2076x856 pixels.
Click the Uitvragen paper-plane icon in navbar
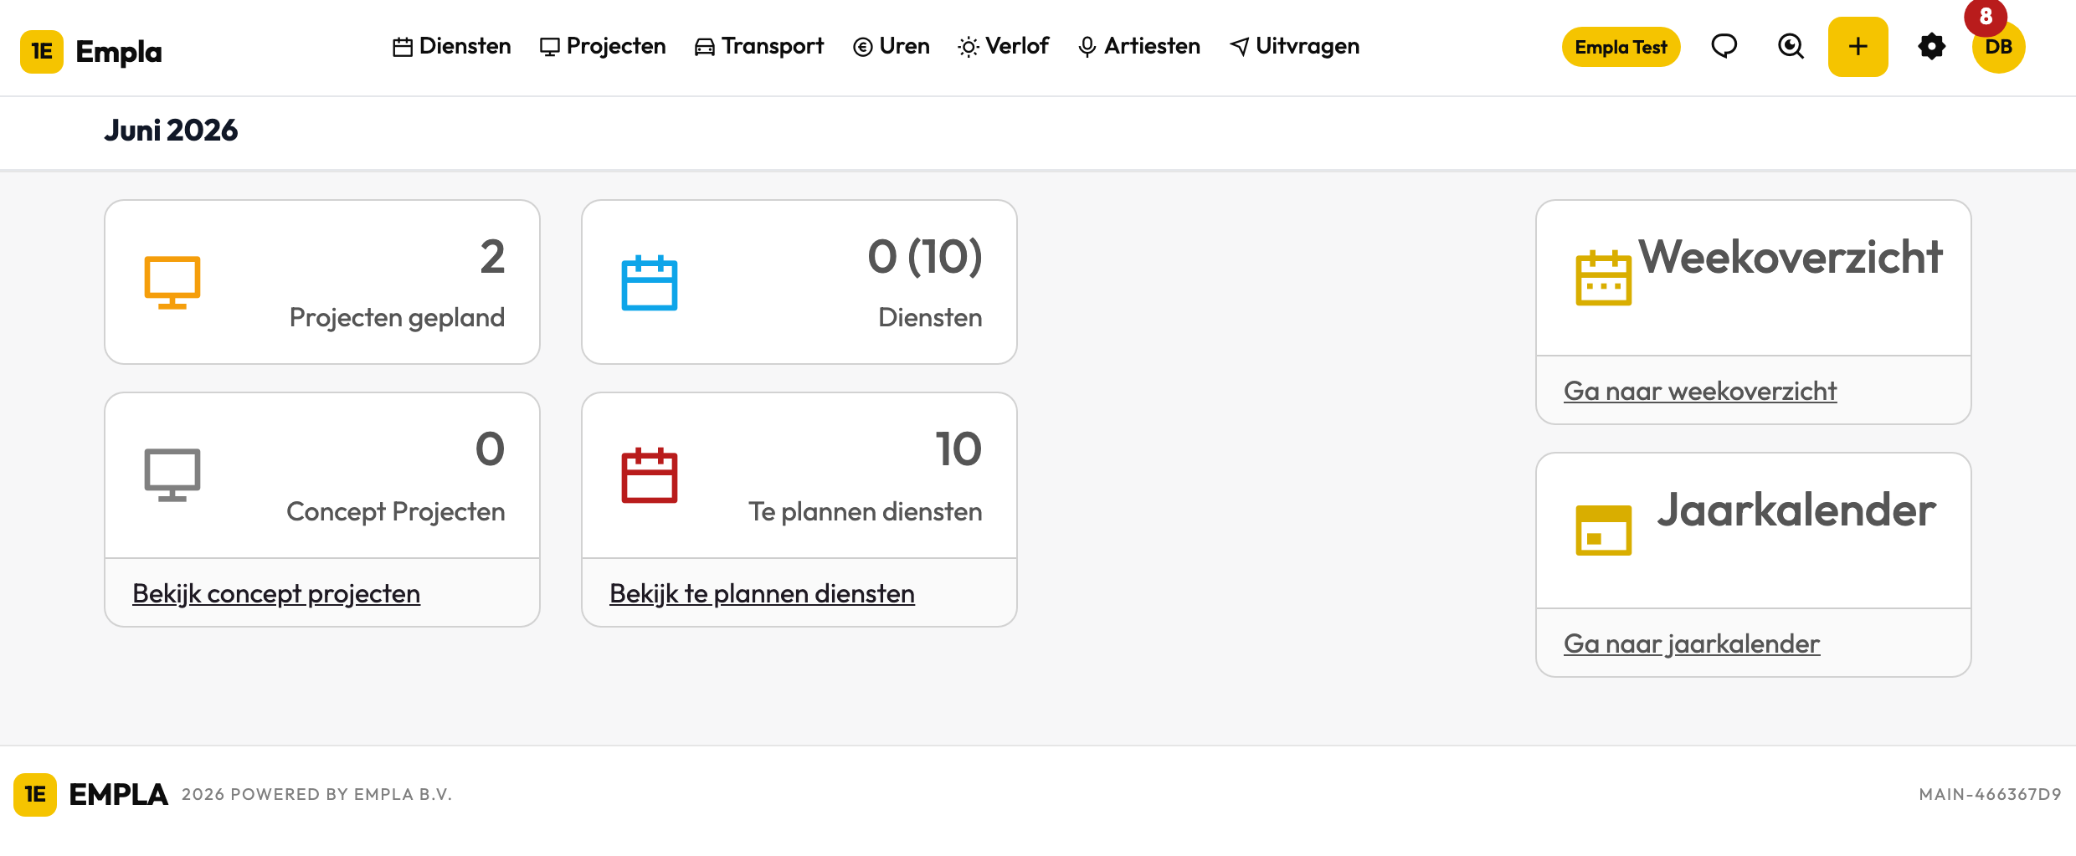pos(1240,48)
